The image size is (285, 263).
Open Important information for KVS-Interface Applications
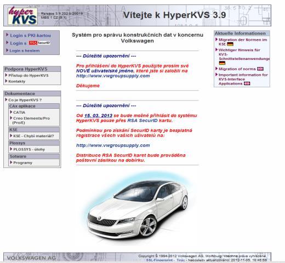coord(243,79)
